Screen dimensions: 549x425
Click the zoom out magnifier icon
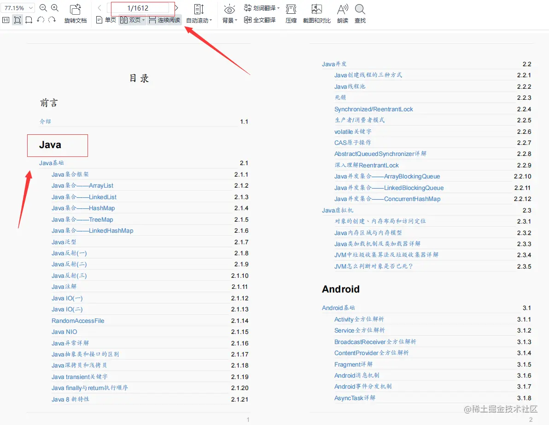pos(43,8)
